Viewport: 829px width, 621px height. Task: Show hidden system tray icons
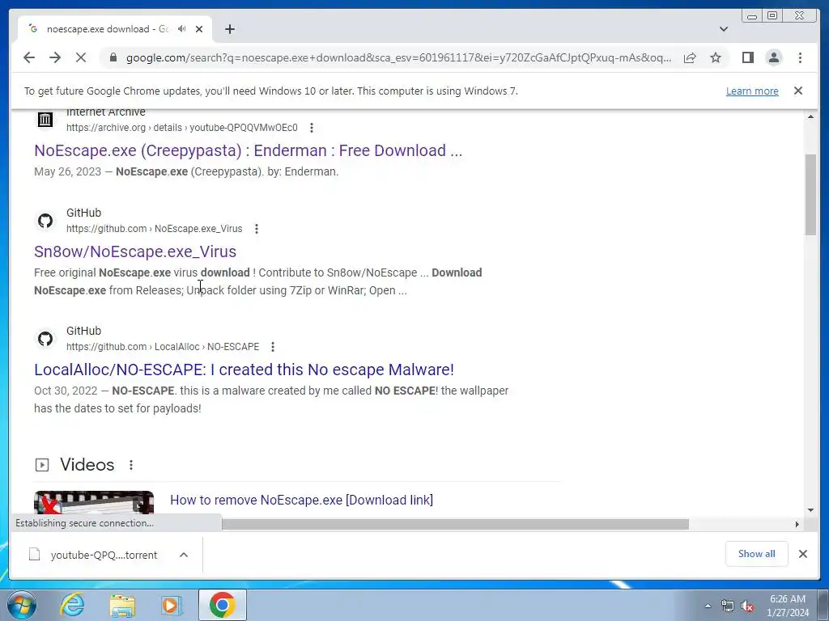click(708, 606)
